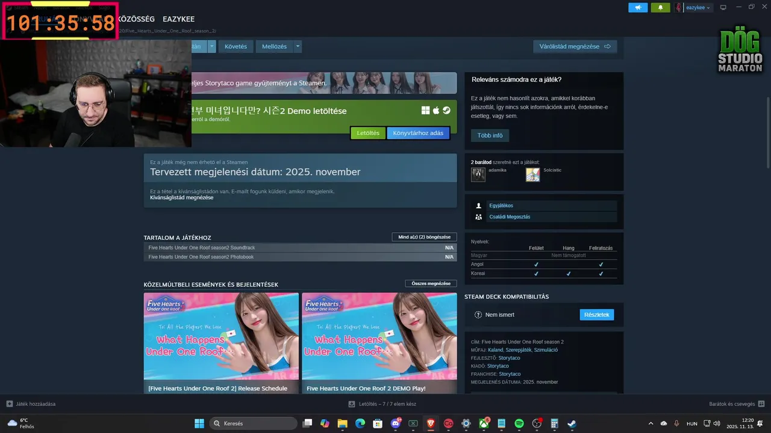The width and height of the screenshot is (771, 433).
Task: Open the Kaland genre link
Action: [495, 350]
